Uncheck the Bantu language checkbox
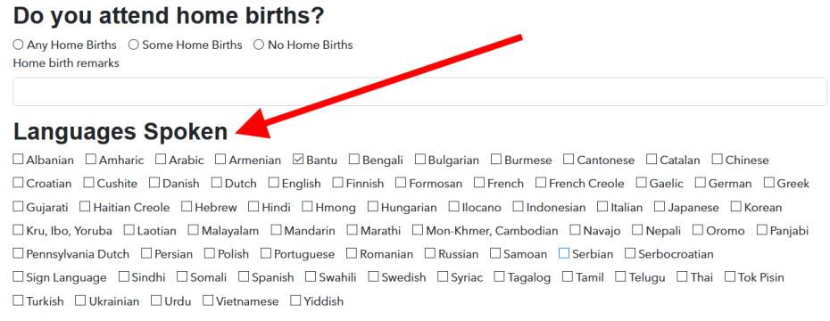Image resolution: width=830 pixels, height=321 pixels. coord(298,160)
